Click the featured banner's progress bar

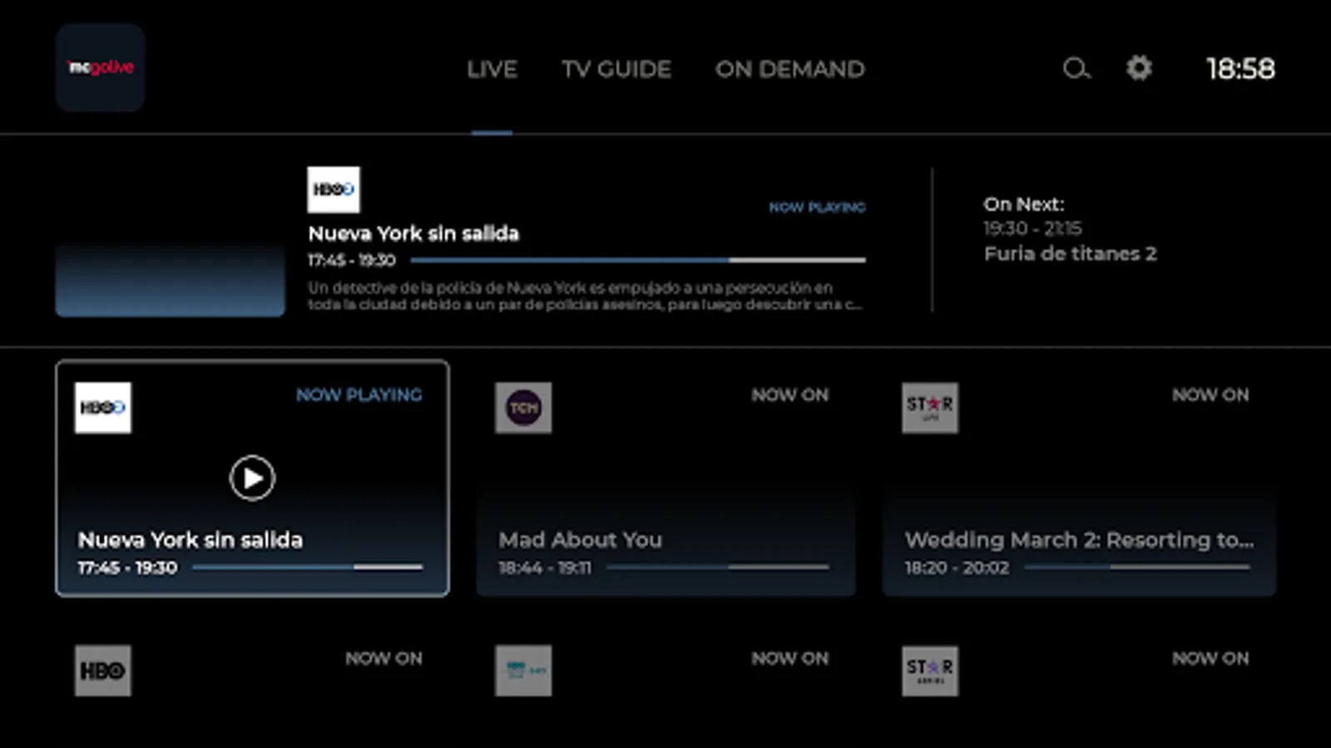(x=638, y=260)
